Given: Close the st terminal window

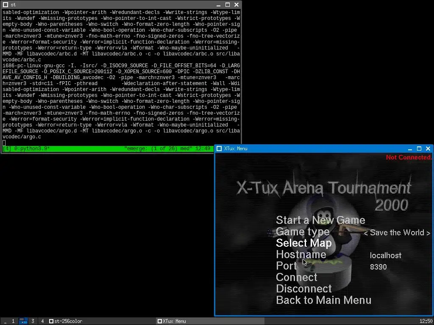Looking at the screenshot, I should point(236,5).
